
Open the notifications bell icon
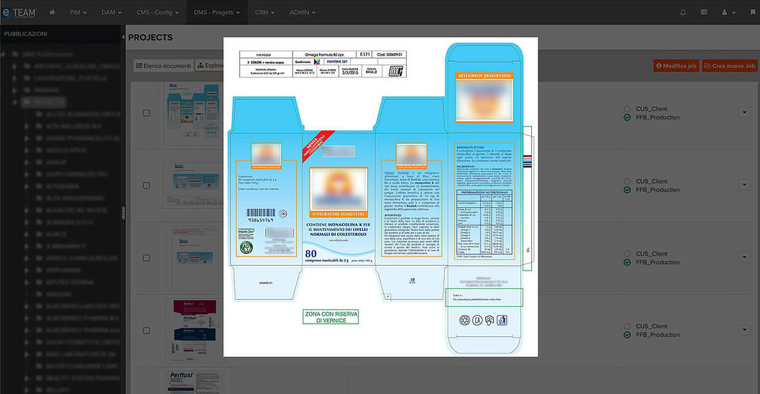tap(683, 13)
